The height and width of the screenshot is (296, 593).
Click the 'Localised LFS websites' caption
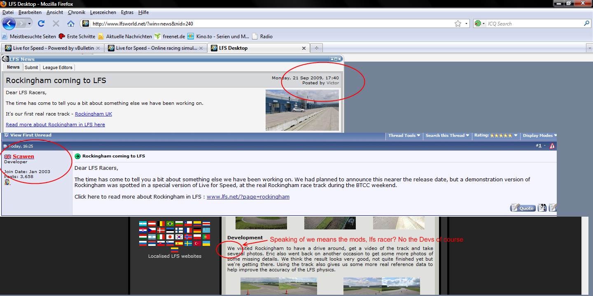tap(175, 256)
